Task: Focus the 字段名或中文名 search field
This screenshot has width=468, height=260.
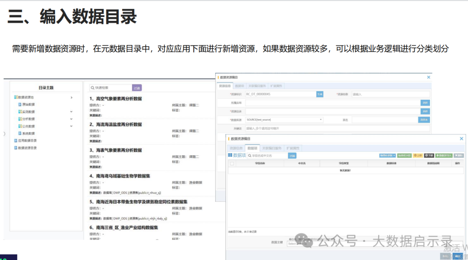Action: pos(268,156)
